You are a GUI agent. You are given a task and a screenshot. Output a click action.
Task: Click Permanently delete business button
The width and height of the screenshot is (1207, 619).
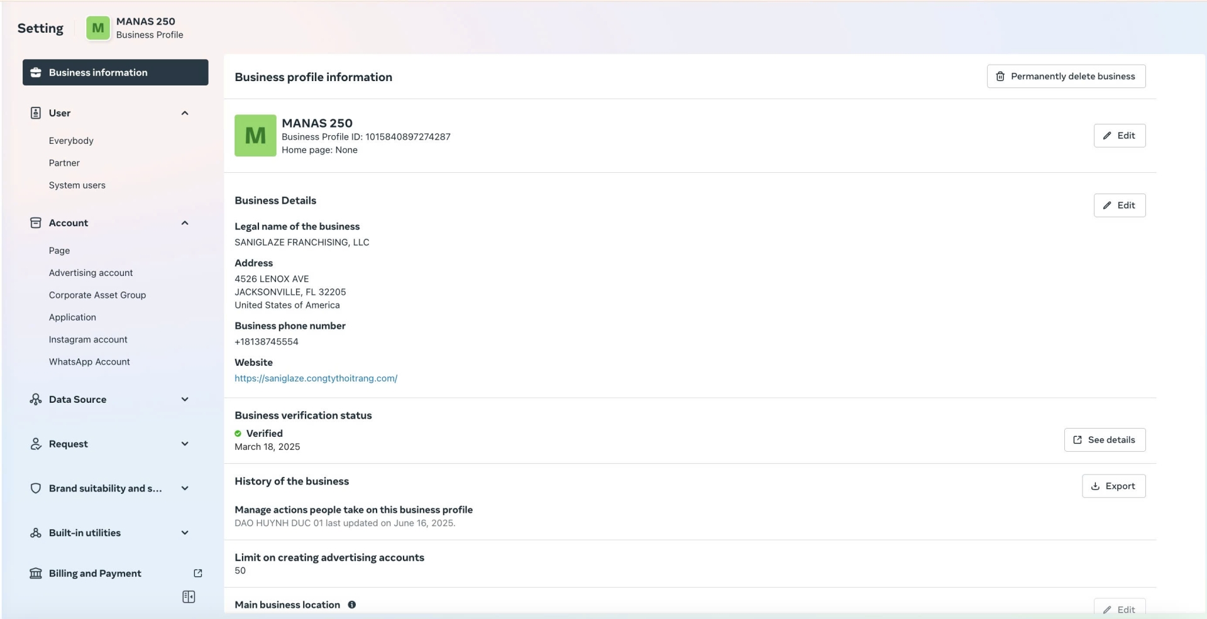[1066, 76]
